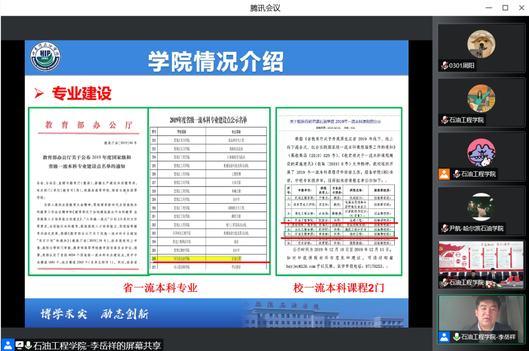Click blue person icon at bottom-left of shared screen
Viewport: 529px width, 351px height.
[x=8, y=345]
